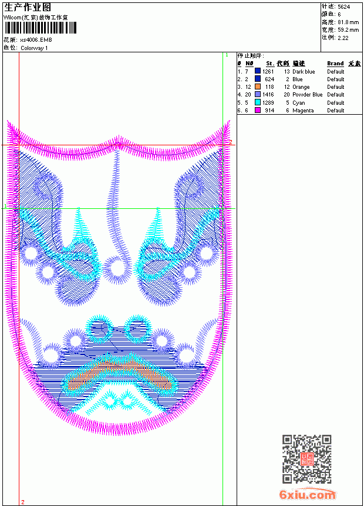
Task: Click the xs4006.EMB file name
Action: click(36, 40)
